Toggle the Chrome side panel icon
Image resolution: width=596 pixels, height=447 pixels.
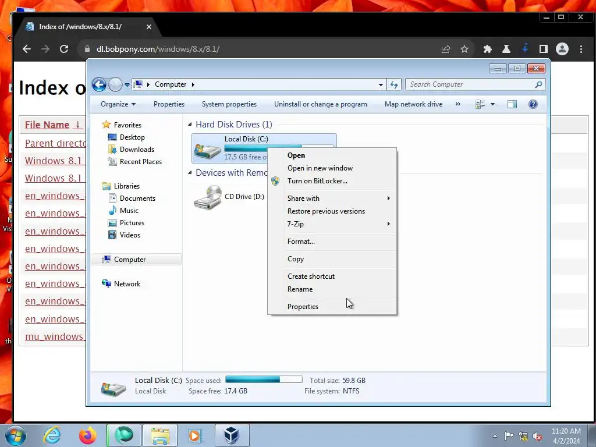tap(543, 49)
